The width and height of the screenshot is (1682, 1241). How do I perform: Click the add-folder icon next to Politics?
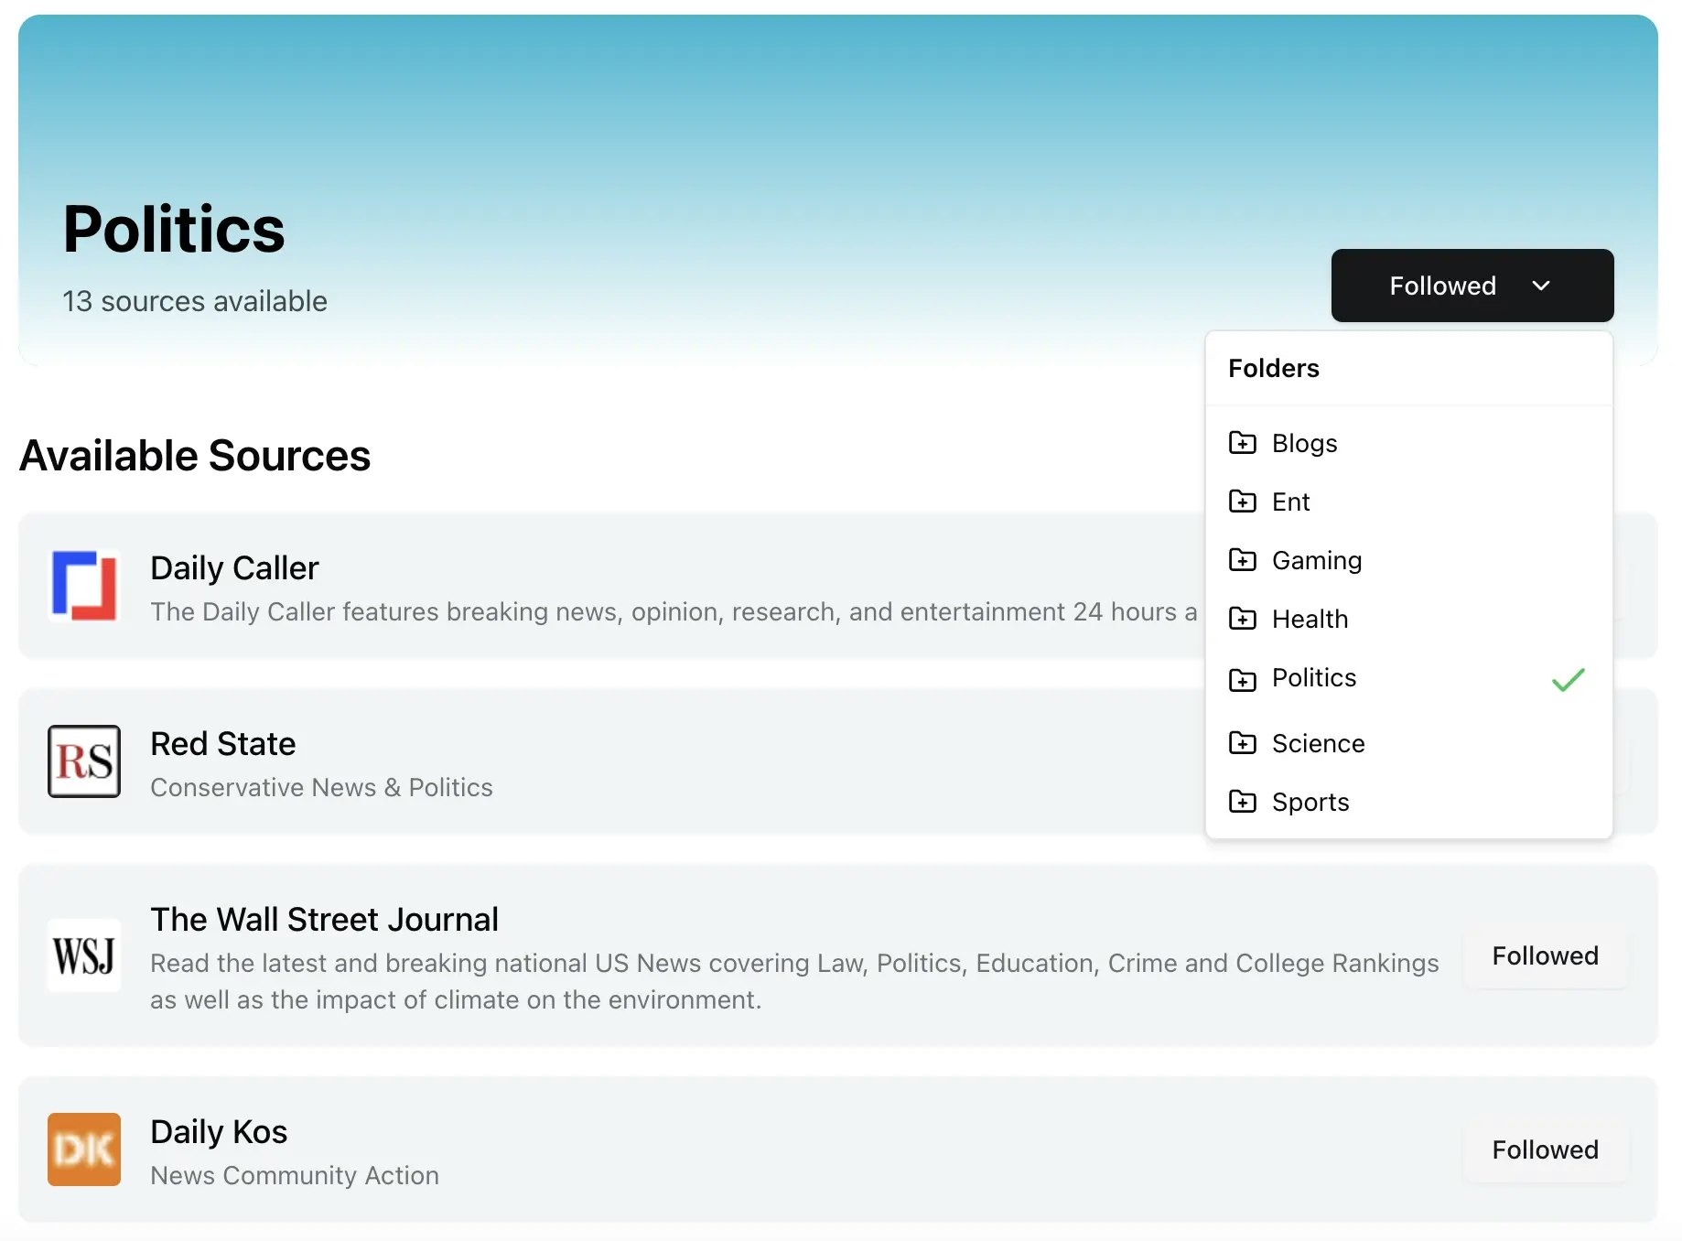pos(1242,679)
